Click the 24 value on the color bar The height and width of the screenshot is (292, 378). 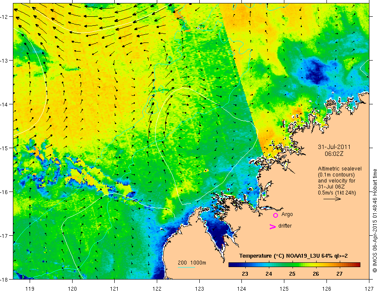(x=268, y=274)
